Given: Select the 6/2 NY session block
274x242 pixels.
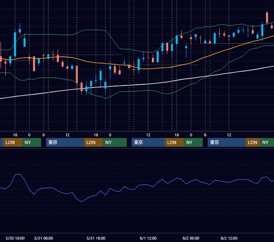Looking at the screenshot, I should coord(267,142).
